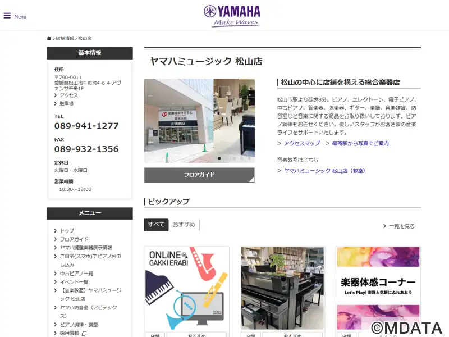Open ヤマハミュージック 松山店（教室） link

pyautogui.click(x=325, y=171)
